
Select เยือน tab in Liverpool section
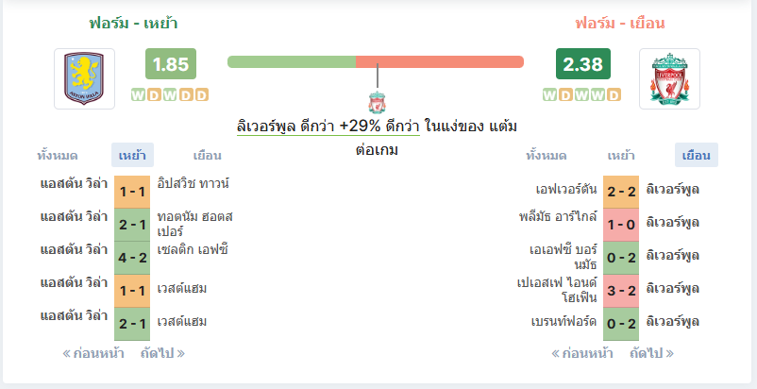click(697, 156)
